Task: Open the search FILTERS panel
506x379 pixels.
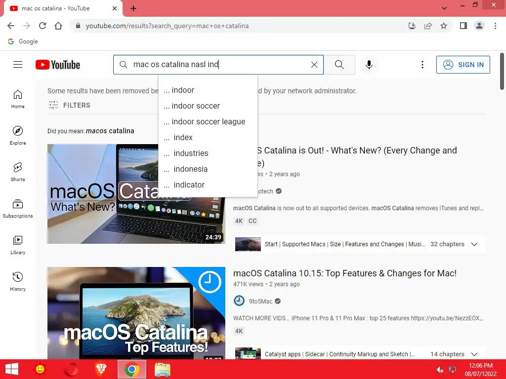Action: pyautogui.click(x=69, y=105)
